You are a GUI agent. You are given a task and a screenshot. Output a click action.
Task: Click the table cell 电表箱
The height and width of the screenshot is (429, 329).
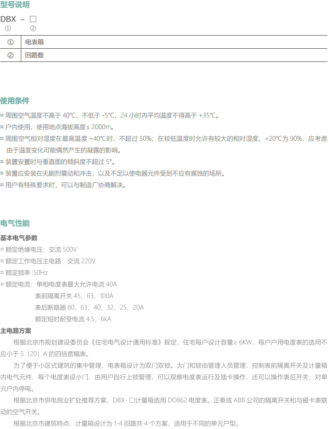point(34,42)
